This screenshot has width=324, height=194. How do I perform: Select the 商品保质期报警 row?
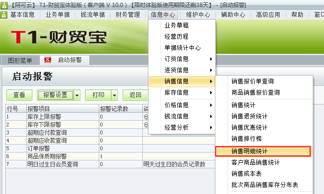click(110, 156)
